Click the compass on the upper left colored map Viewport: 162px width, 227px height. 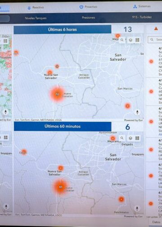[6, 112]
